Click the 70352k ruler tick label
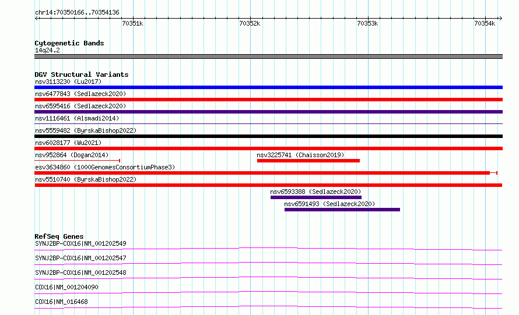Screen dimensions: 519x315 pyautogui.click(x=250, y=23)
